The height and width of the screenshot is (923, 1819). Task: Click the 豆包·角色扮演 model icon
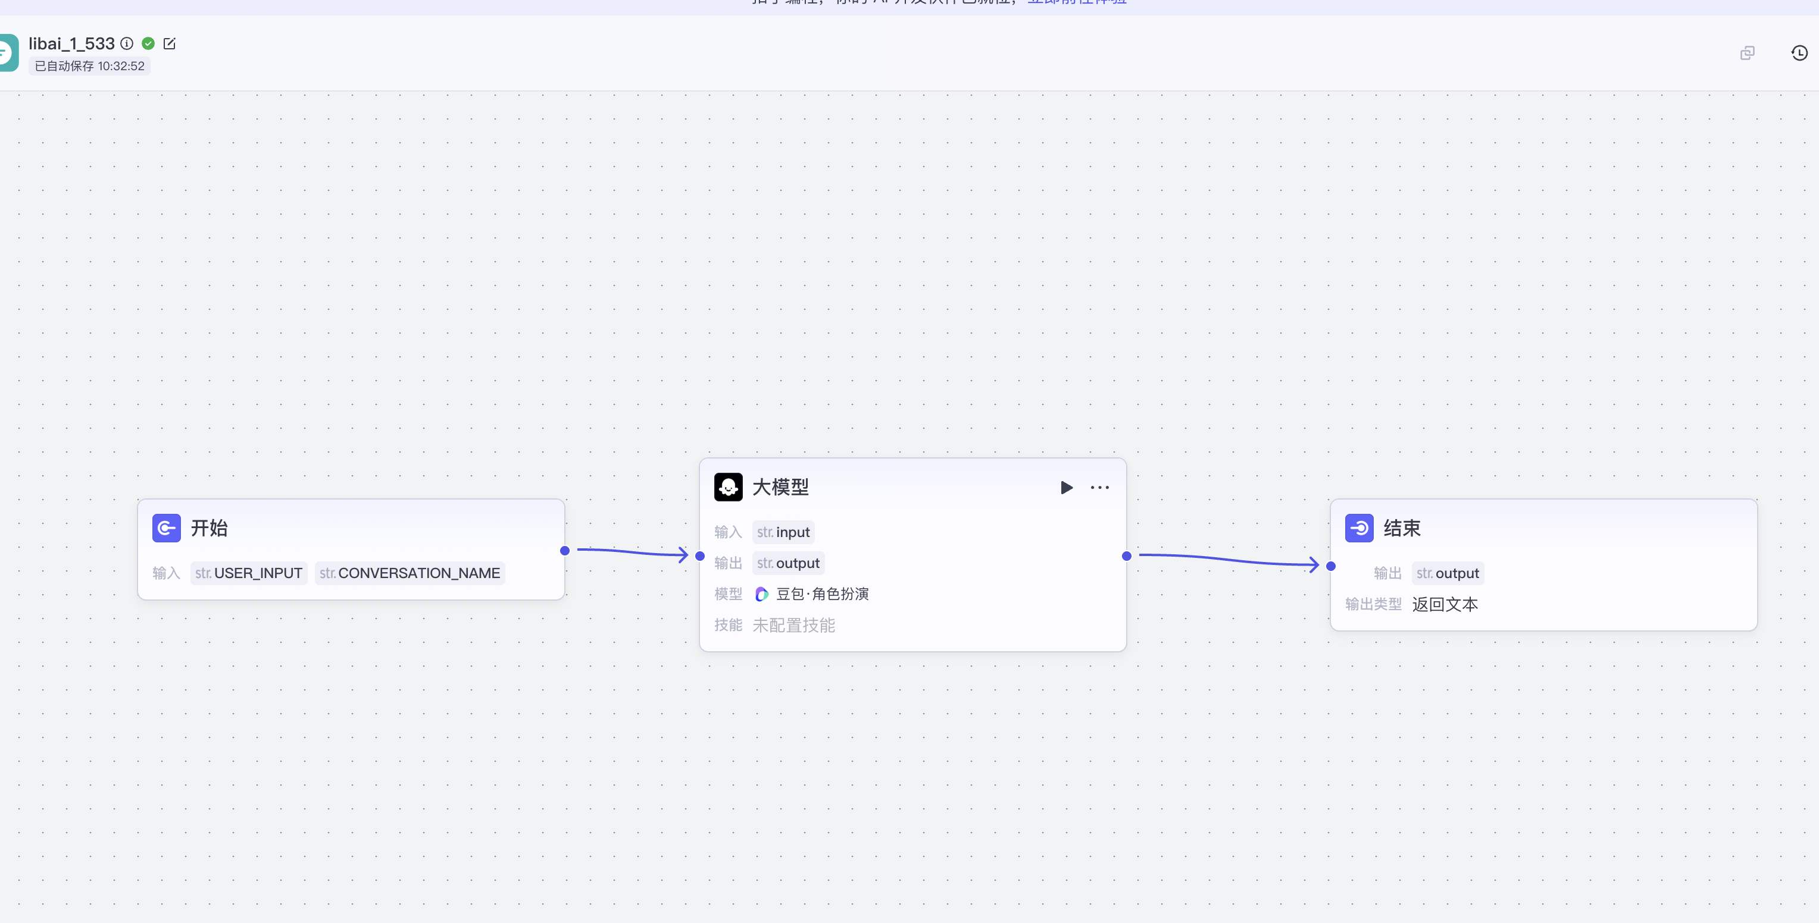point(761,594)
